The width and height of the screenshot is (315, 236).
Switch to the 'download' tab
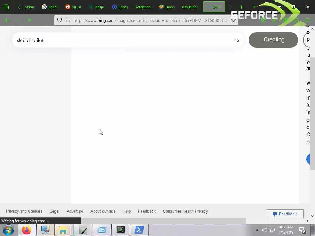[x=190, y=7]
